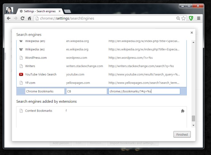Image resolution: width=211 pixels, height=155 pixels.
Task: Maximize the Chrome window
Action: [189, 6]
